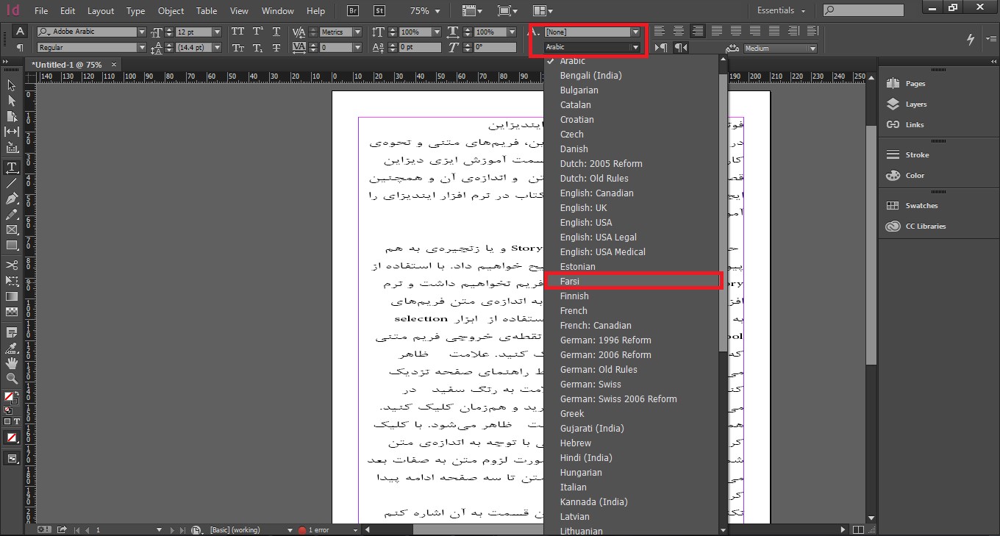
Task: Open the CC Libraries panel
Action: coord(926,226)
